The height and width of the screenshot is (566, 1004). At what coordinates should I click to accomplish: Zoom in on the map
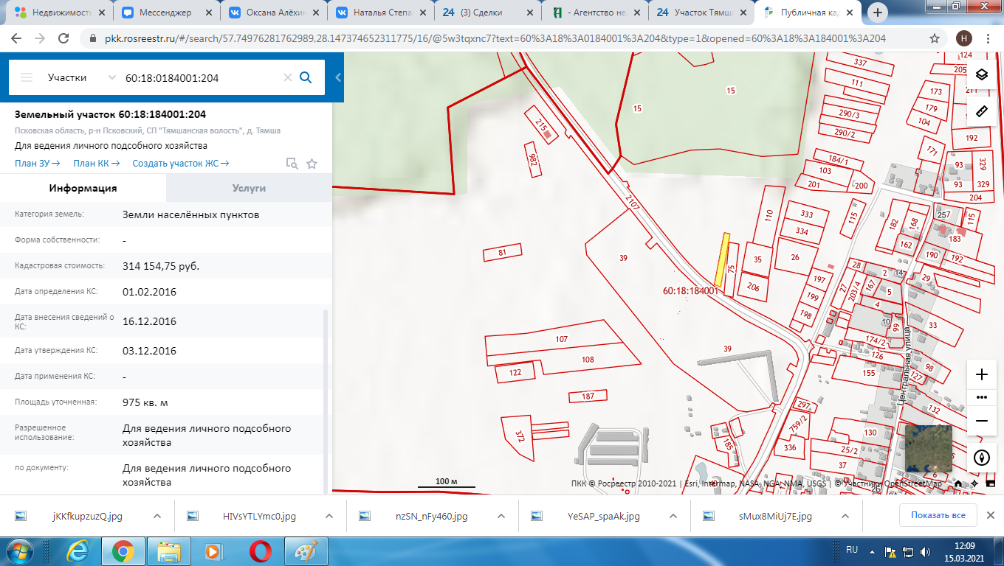981,374
